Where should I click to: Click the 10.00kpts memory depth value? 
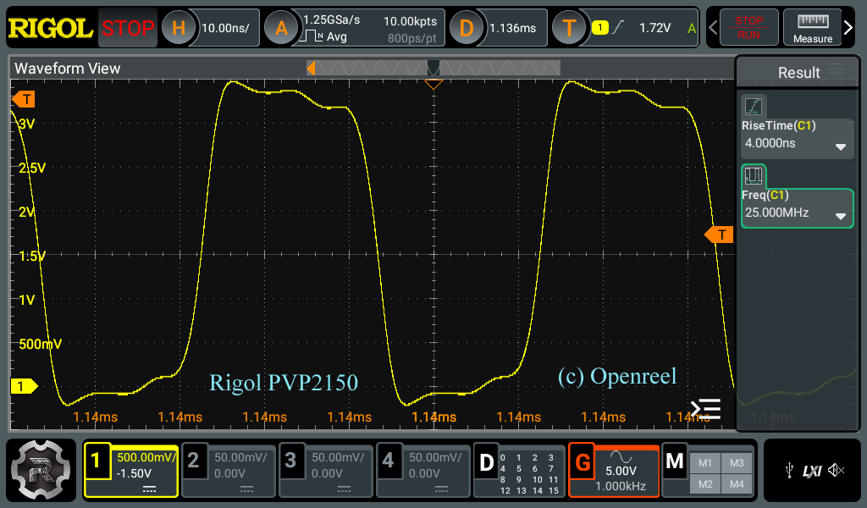[411, 21]
